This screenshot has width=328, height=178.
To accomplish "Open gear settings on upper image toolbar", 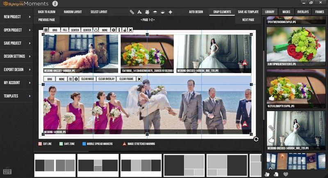I will point(114,30).
